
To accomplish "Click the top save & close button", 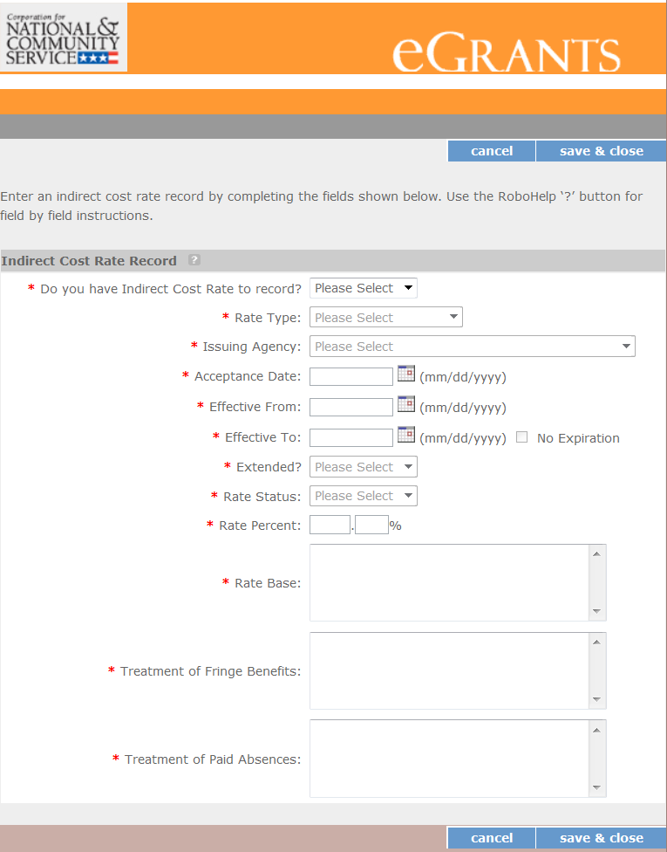I will point(602,151).
